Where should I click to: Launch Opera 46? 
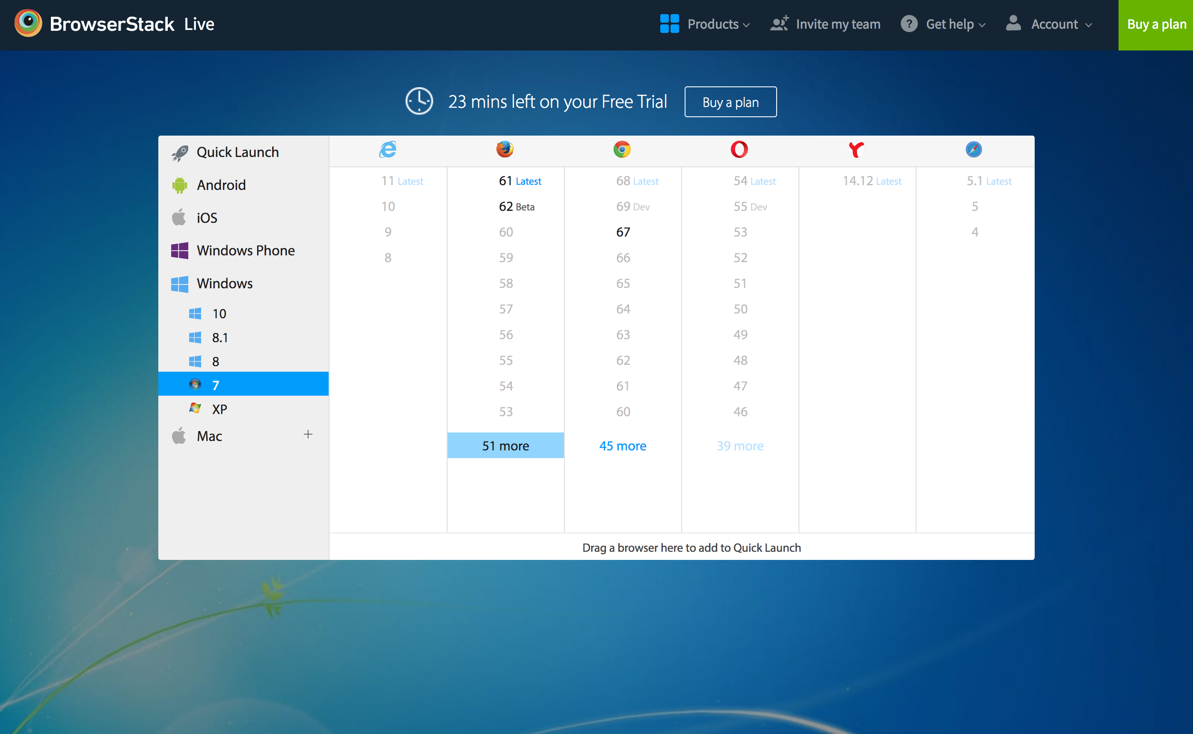[x=740, y=411]
